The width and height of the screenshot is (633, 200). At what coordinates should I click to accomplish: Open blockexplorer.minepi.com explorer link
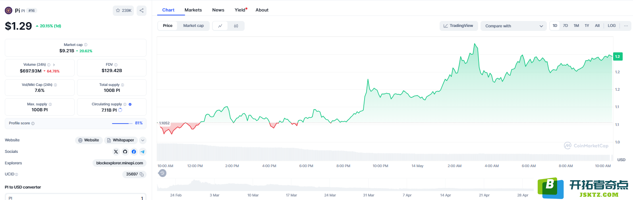click(x=120, y=163)
